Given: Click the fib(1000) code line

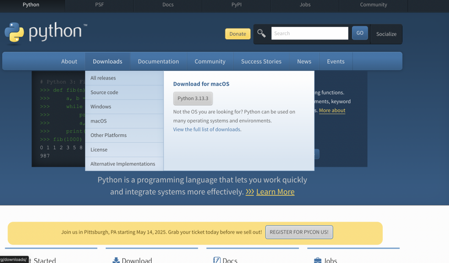Looking at the screenshot, I should click(61, 139).
